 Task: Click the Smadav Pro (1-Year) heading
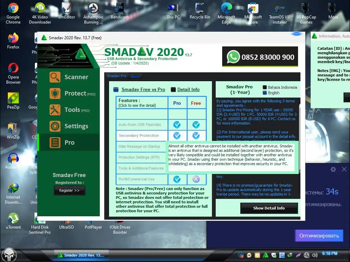[x=239, y=90]
